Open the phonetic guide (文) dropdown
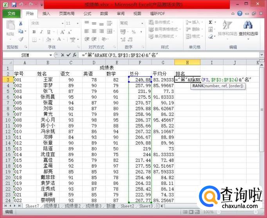 click(78, 40)
